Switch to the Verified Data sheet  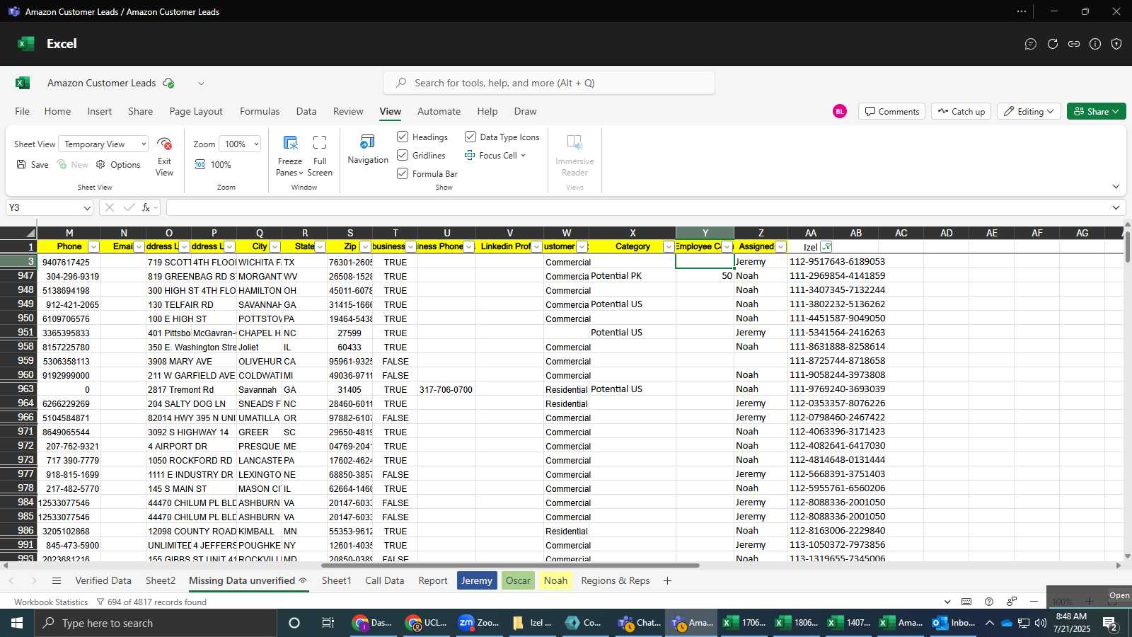coord(103,580)
